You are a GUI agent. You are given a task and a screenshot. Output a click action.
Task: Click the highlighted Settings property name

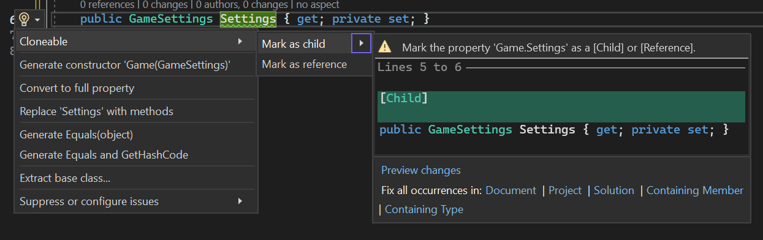click(248, 19)
